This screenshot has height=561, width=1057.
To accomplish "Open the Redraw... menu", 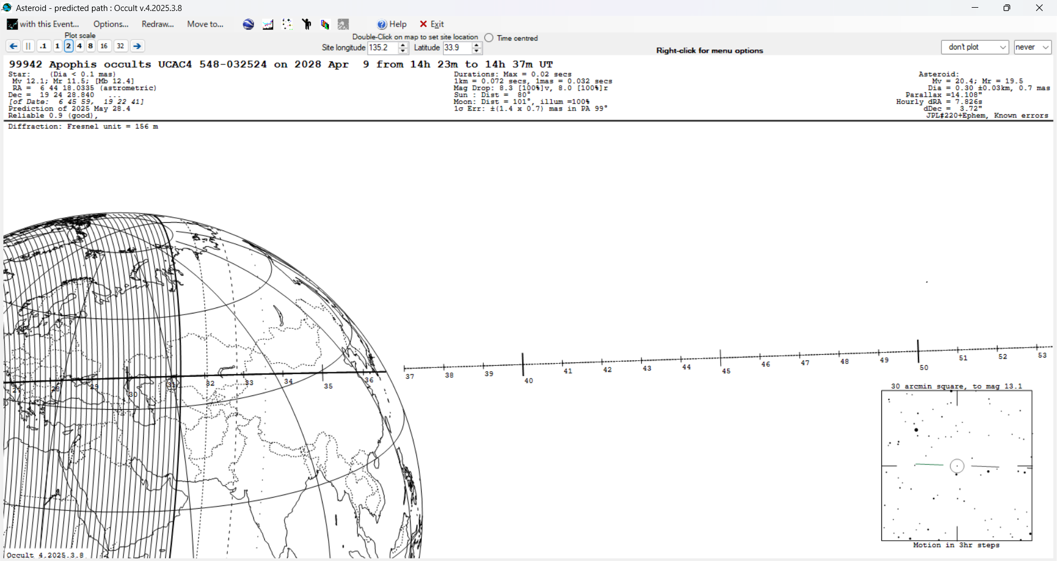I will (x=157, y=24).
